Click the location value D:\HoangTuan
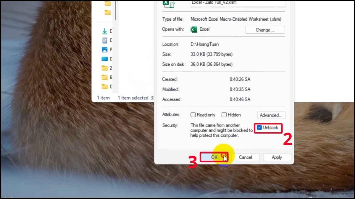355x199 pixels. (205, 44)
